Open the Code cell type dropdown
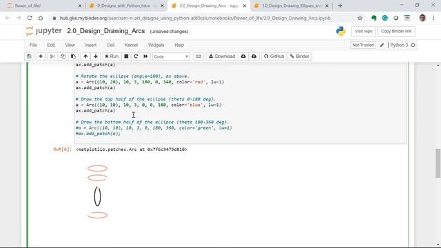 (171, 56)
